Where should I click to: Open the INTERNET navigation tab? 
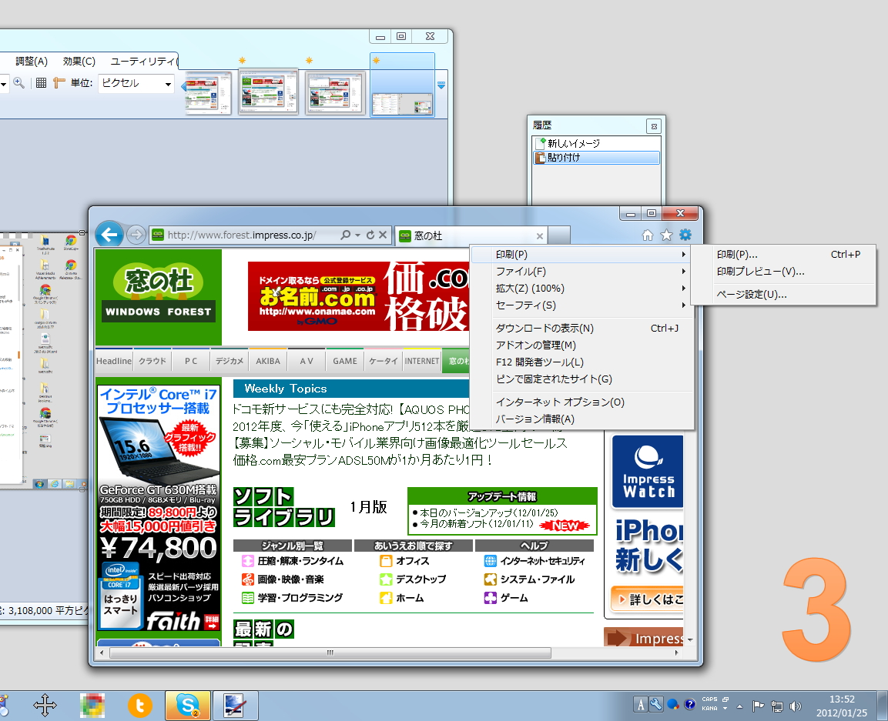click(422, 361)
